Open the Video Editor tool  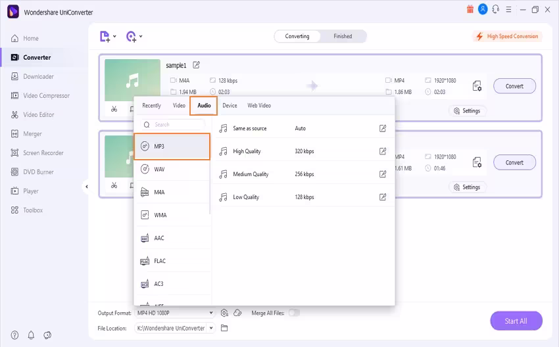coord(32,115)
